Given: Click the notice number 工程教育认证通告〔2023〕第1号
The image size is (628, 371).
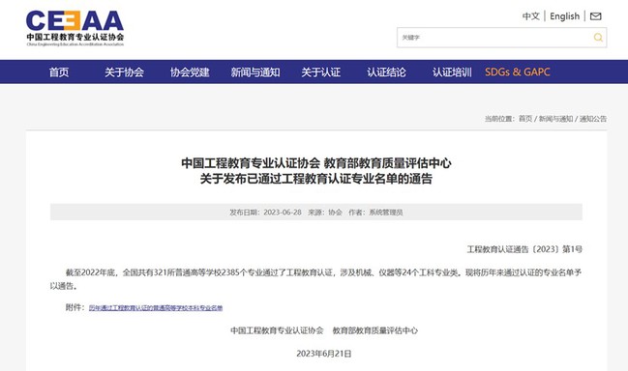Looking at the screenshot, I should (524, 249).
